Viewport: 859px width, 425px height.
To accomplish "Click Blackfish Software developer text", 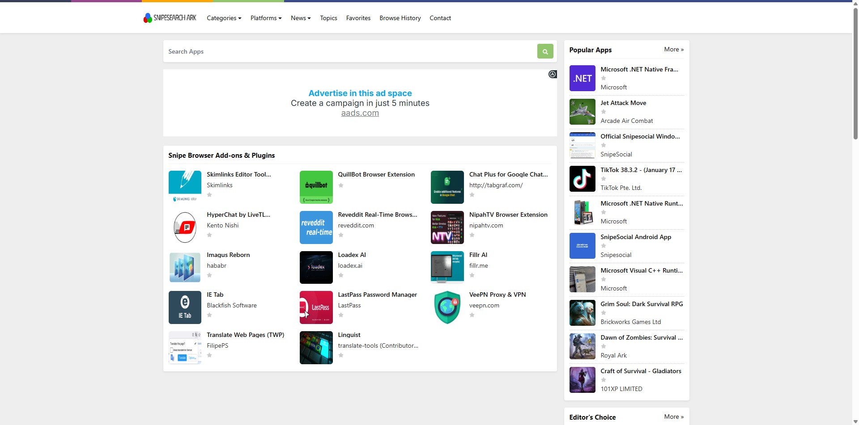I will point(232,305).
